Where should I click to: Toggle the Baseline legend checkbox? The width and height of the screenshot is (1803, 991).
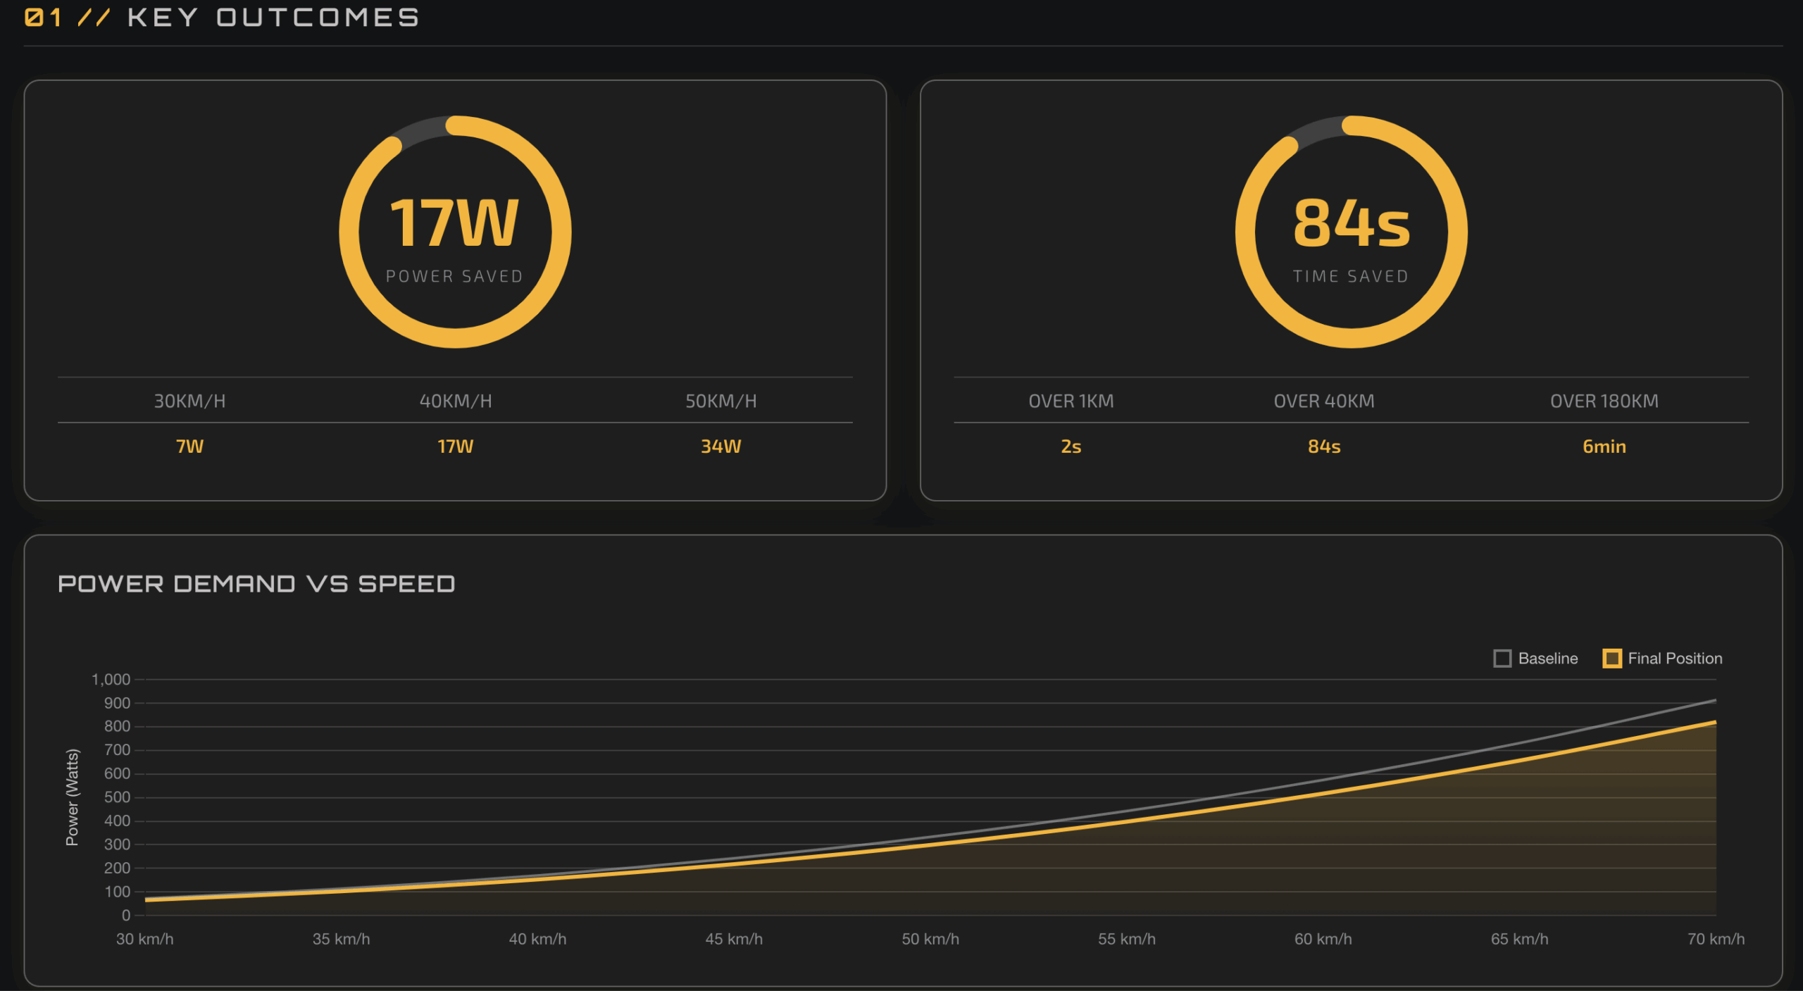1502,659
